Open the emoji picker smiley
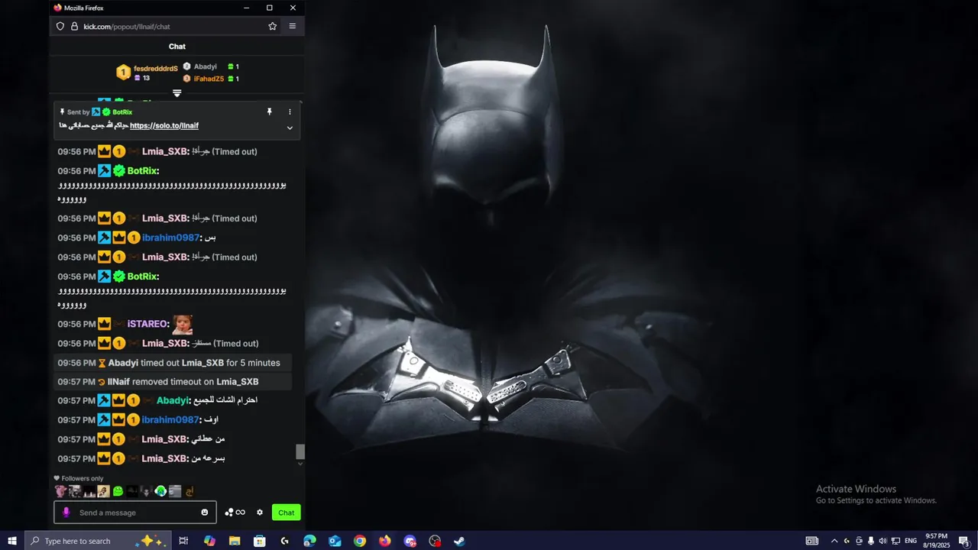The height and width of the screenshot is (550, 978). click(x=204, y=513)
